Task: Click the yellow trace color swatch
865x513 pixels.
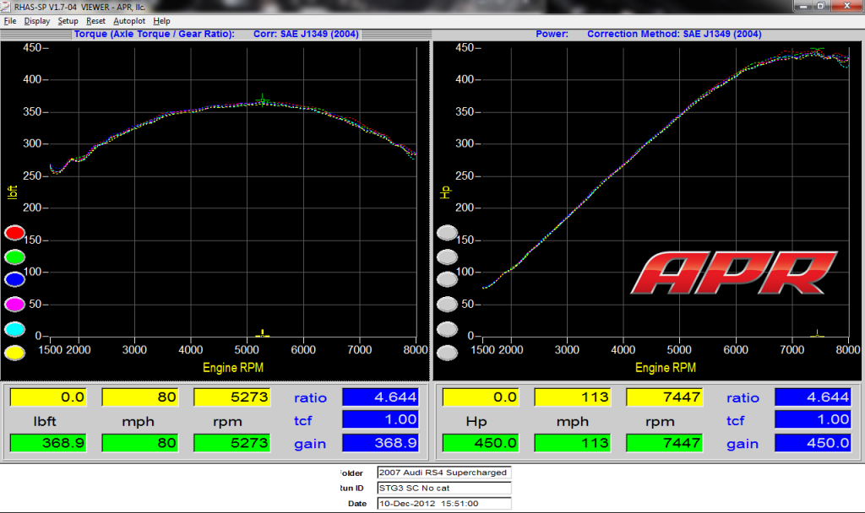Action: point(13,353)
